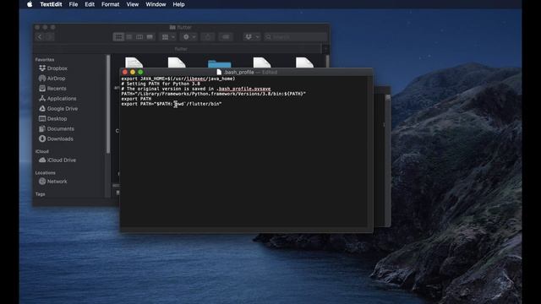The width and height of the screenshot is (541, 304).
Task: Click the Finder Share button
Action: click(x=208, y=37)
